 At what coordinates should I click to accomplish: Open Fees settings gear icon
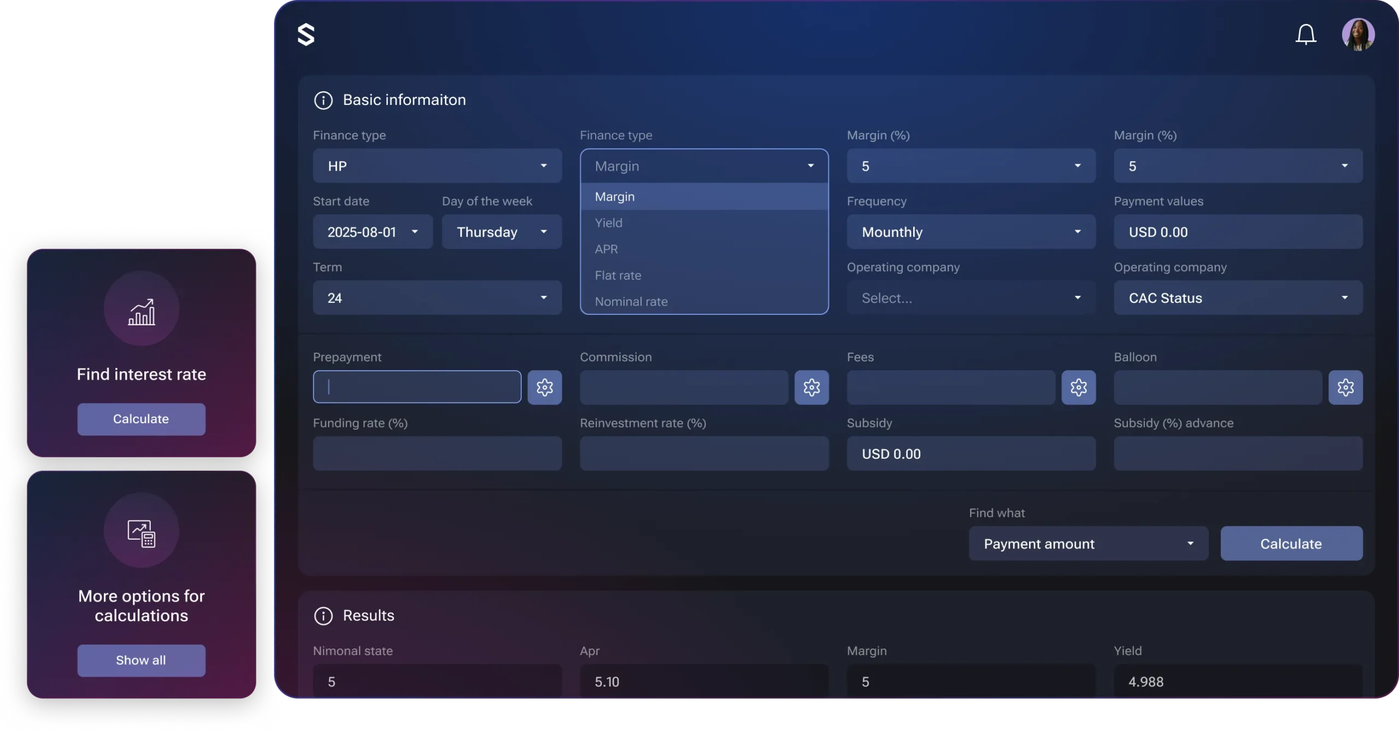click(1078, 387)
